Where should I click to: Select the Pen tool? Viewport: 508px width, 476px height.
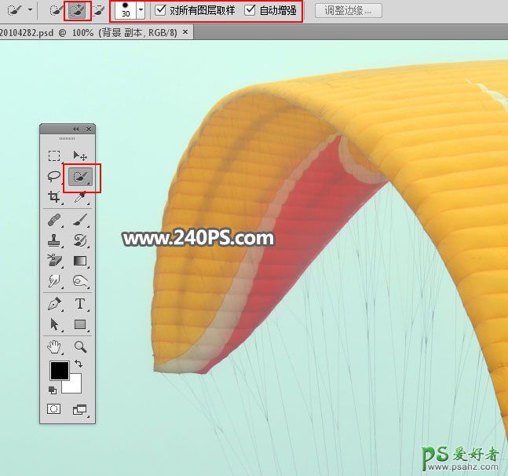click(54, 304)
